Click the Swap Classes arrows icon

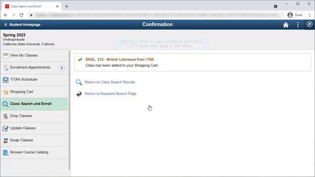(5, 140)
